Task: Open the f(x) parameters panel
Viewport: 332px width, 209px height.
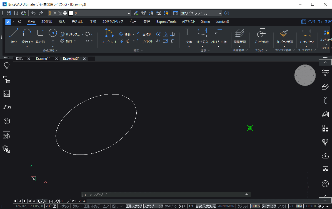Action: [x=7, y=107]
